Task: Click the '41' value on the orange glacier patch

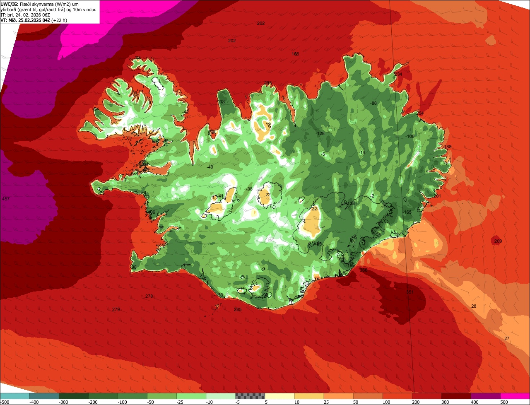Action: pos(221,196)
